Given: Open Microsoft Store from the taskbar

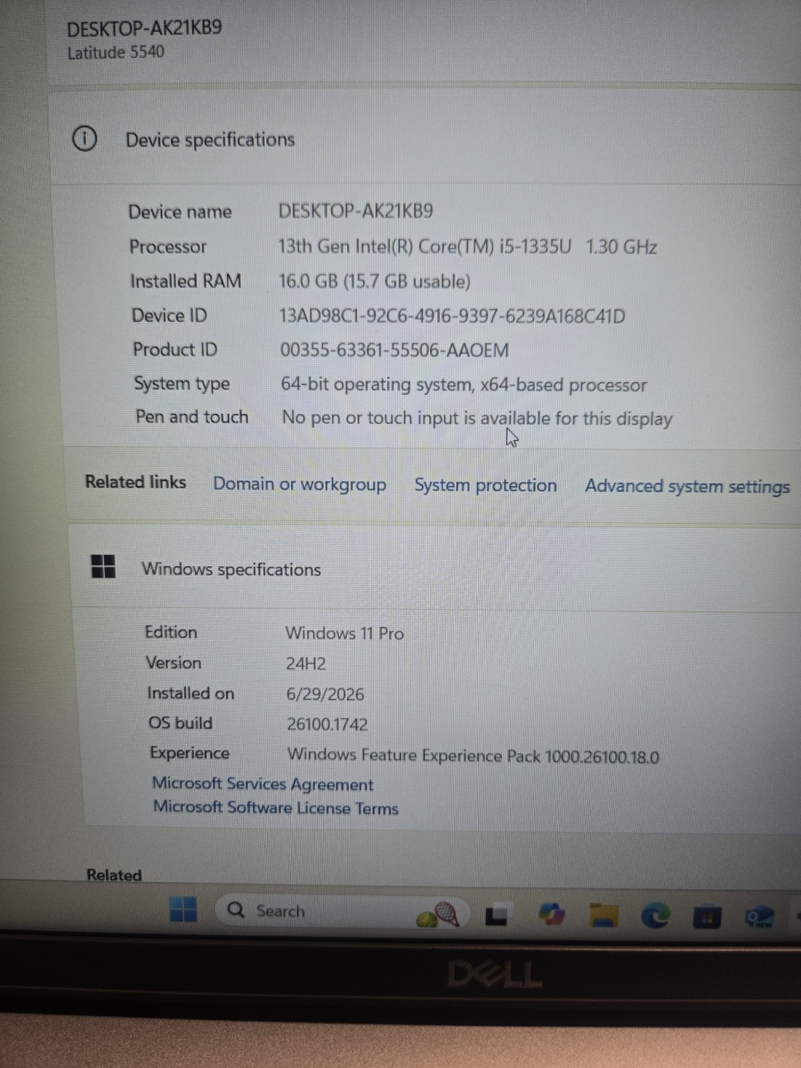Looking at the screenshot, I should 707,917.
